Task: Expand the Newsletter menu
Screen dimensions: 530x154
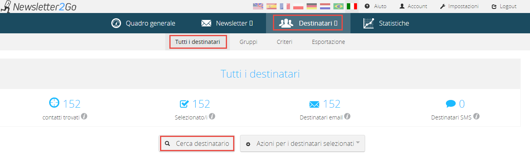Action: (227, 23)
